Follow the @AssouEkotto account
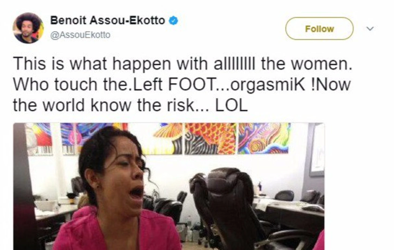The image size is (394, 250). tap(319, 28)
